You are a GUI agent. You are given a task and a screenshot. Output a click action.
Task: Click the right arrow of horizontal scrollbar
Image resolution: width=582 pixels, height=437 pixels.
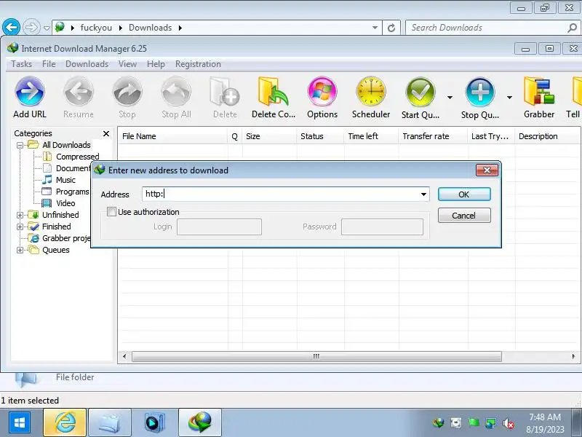click(x=573, y=356)
